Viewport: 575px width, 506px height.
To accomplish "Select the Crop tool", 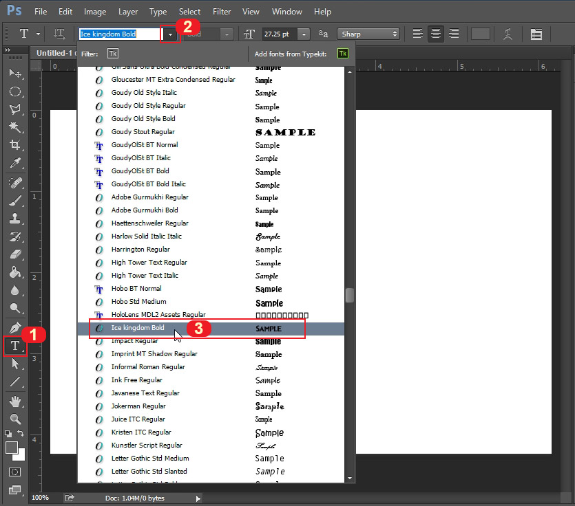I will tap(15, 144).
